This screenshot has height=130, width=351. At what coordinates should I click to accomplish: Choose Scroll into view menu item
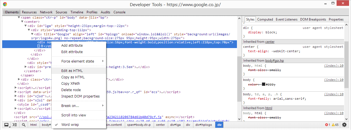[x=79, y=115]
